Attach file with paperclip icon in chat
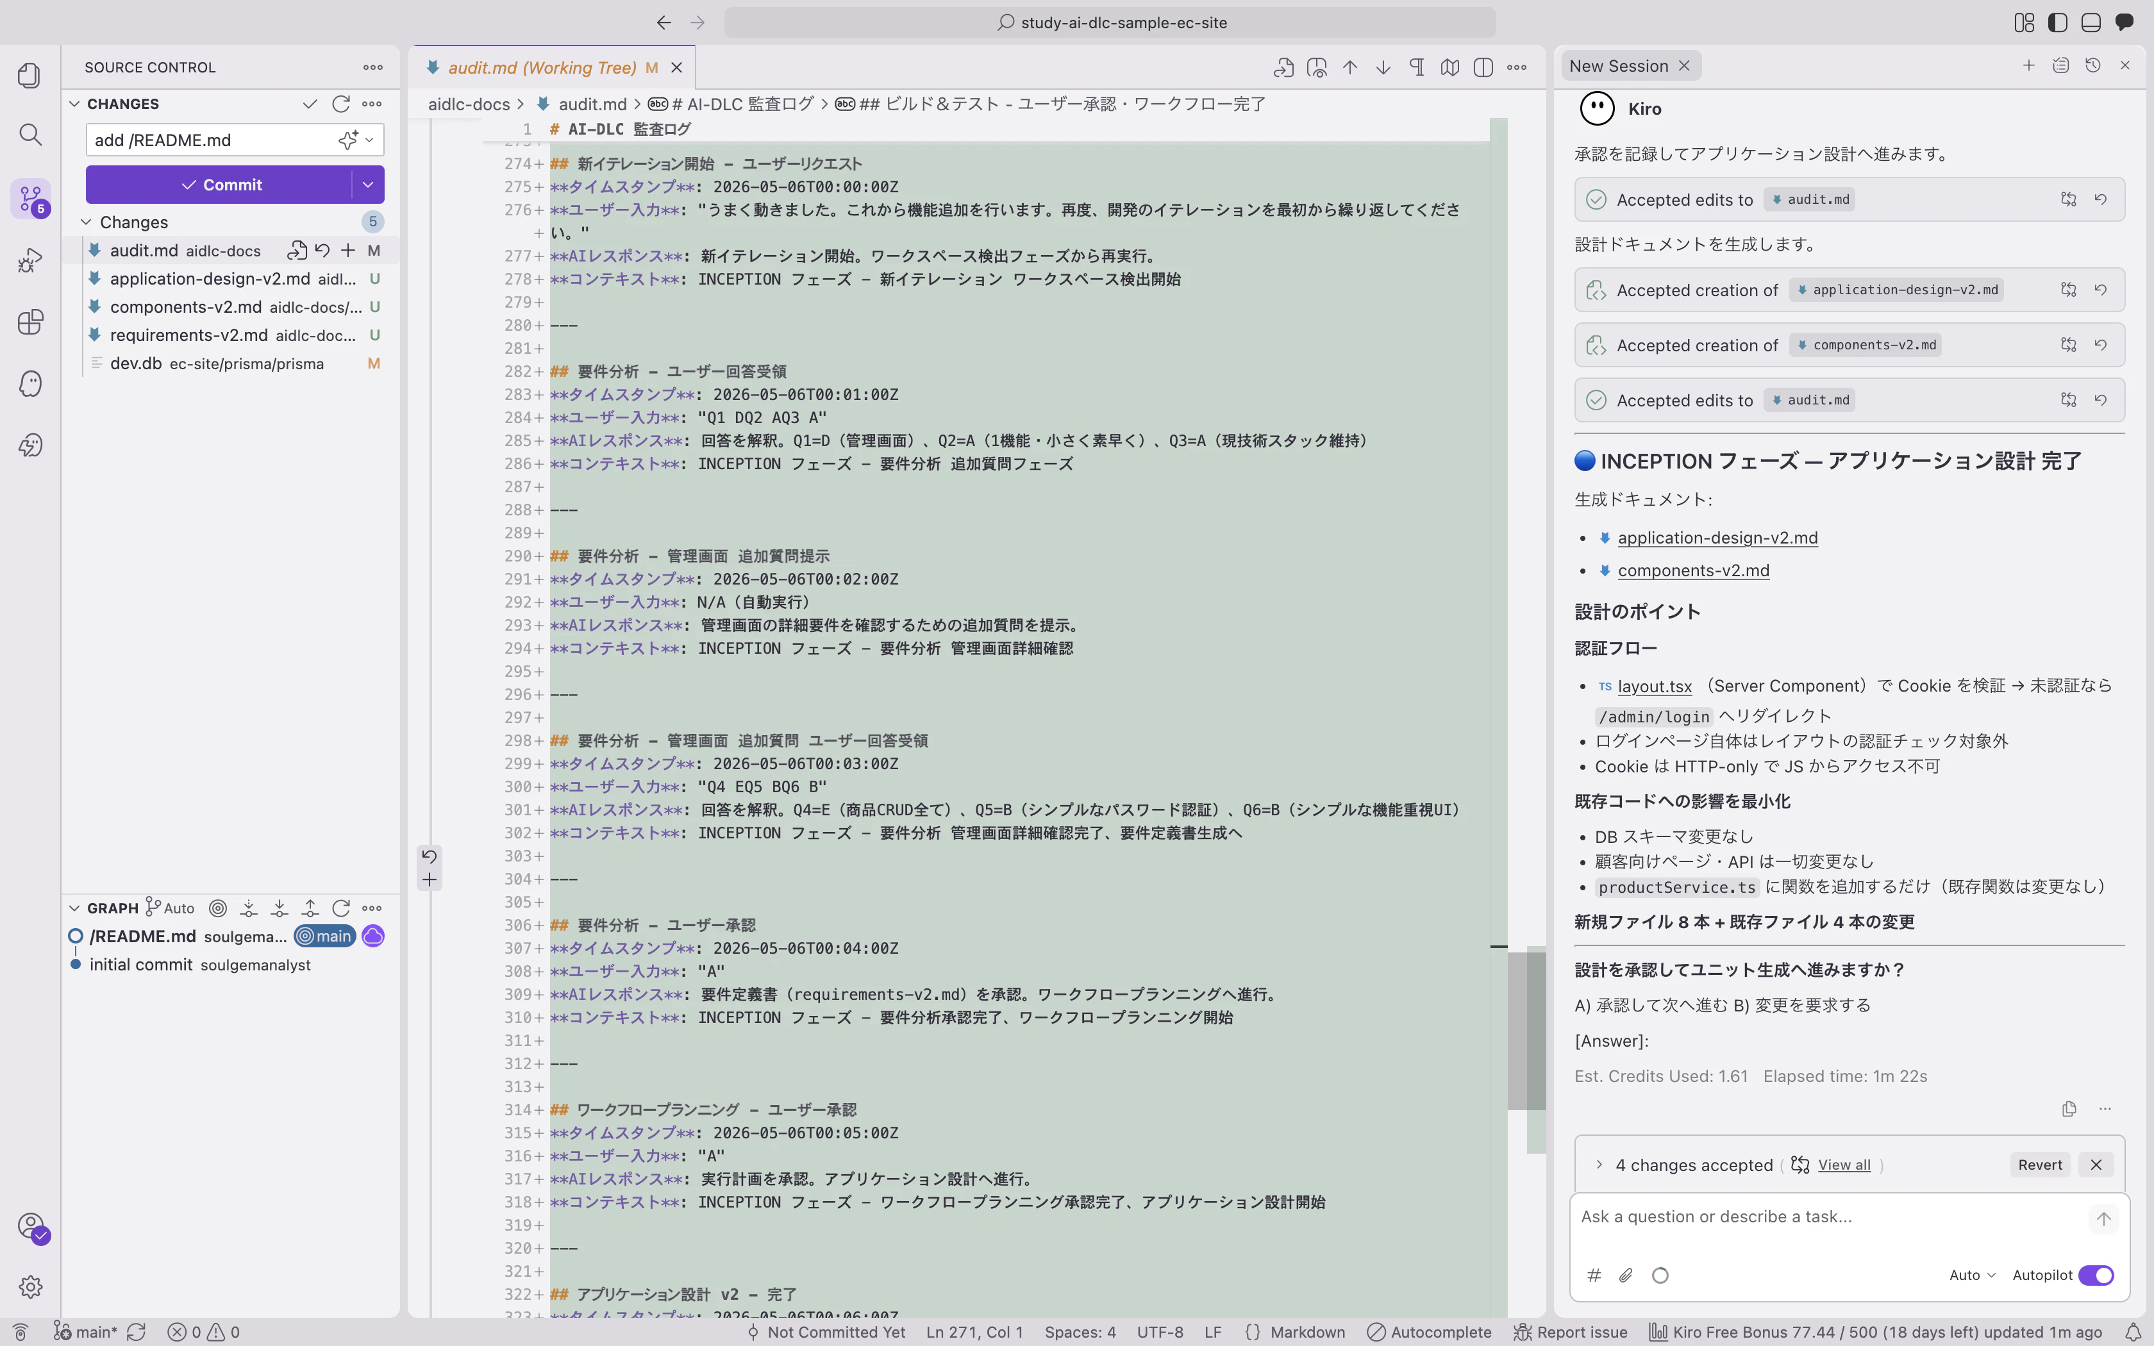 point(1625,1275)
